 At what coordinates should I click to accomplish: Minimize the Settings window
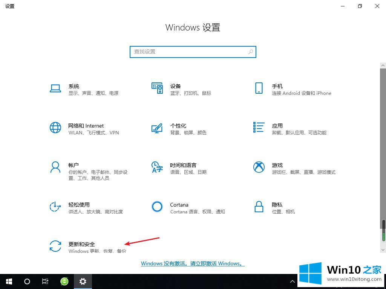342,6
